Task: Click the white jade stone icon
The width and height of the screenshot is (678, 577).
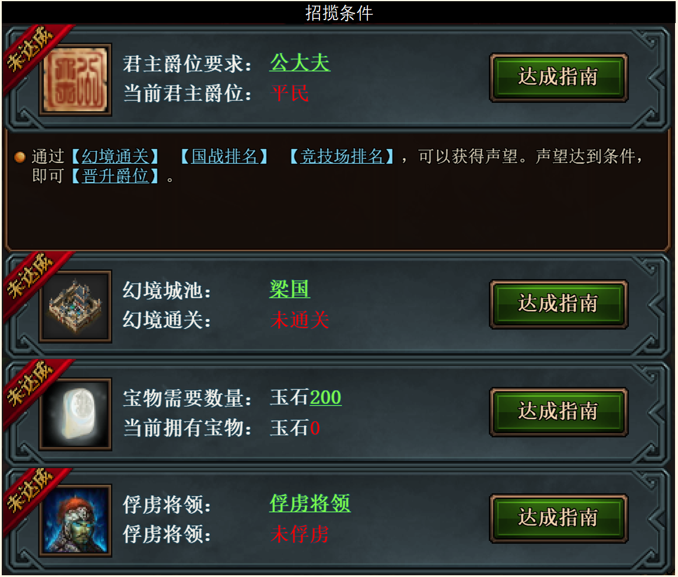Action: [x=75, y=414]
